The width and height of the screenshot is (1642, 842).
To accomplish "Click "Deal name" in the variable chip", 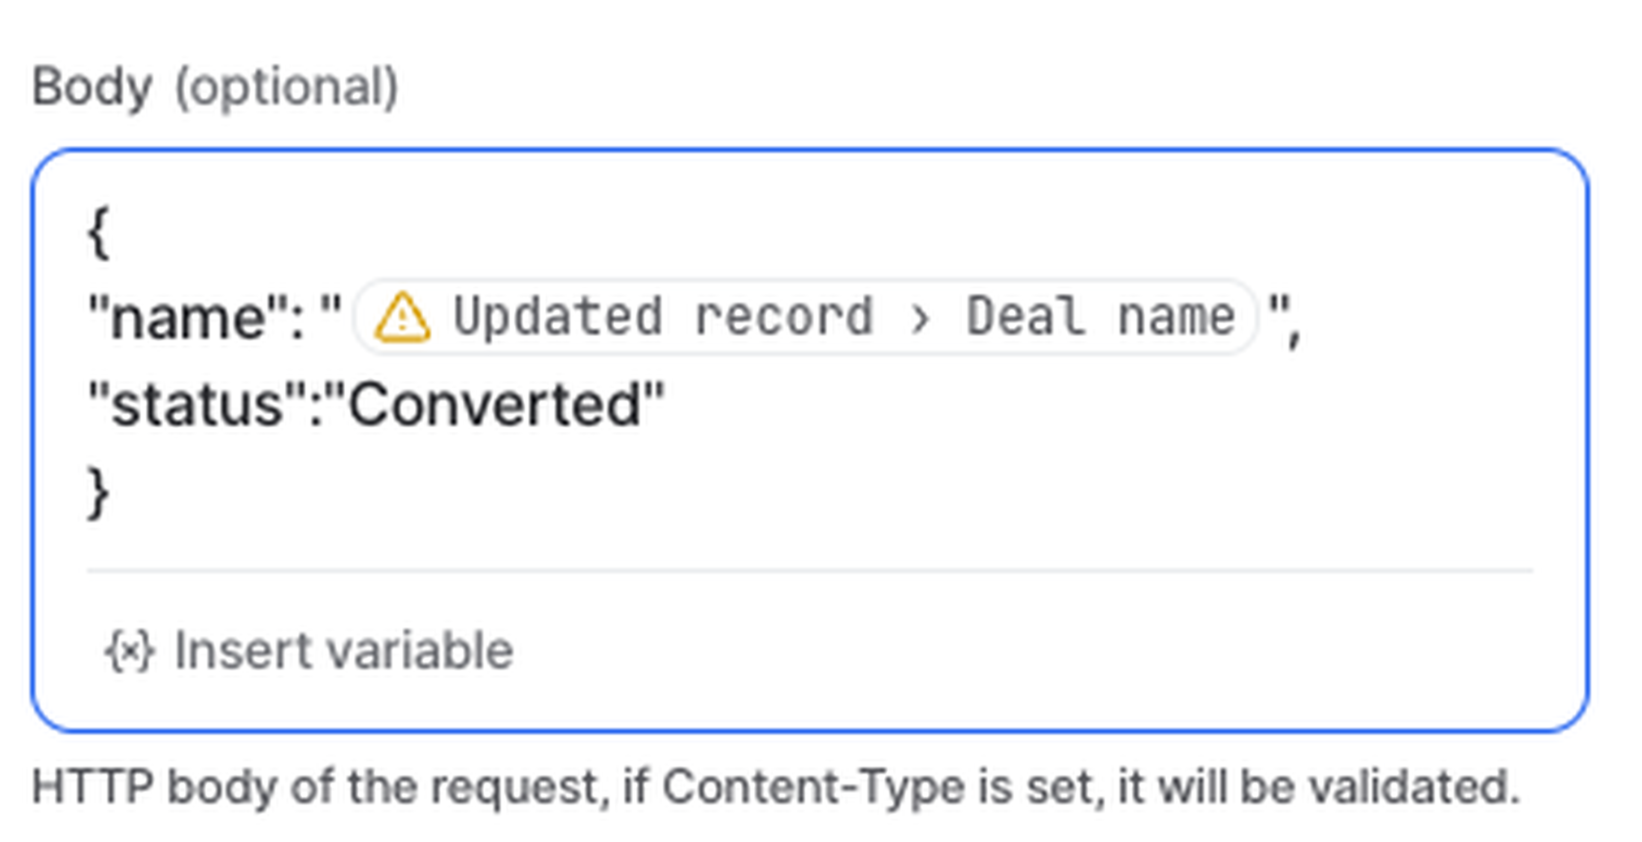I will pos(1100,317).
